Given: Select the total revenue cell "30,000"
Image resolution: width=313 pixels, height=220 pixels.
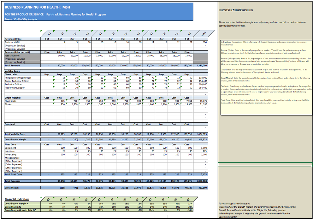Looking at the screenshot, I should 60,66.
